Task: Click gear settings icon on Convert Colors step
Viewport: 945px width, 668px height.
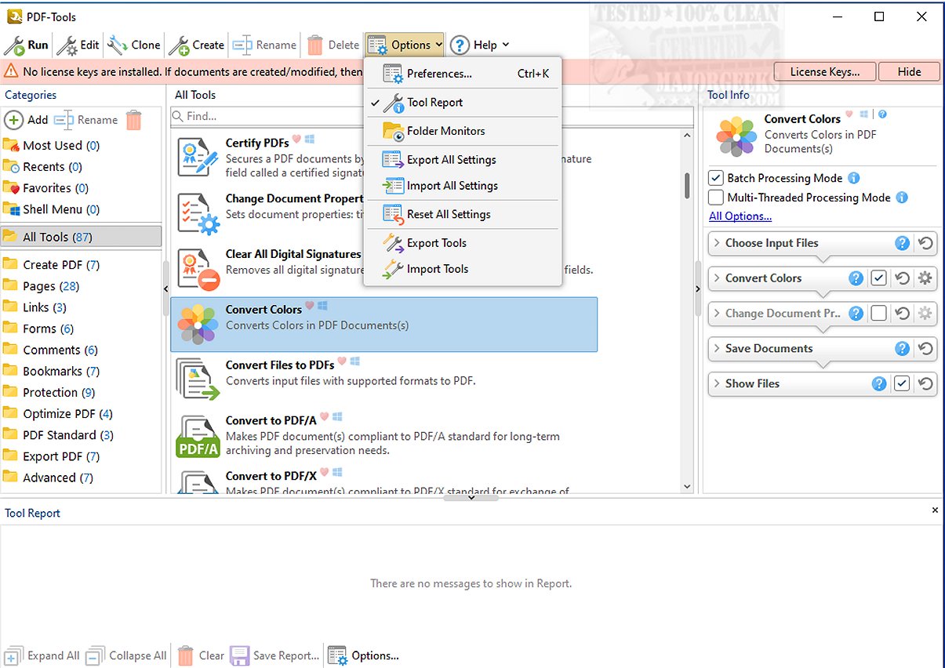Action: pyautogui.click(x=925, y=278)
